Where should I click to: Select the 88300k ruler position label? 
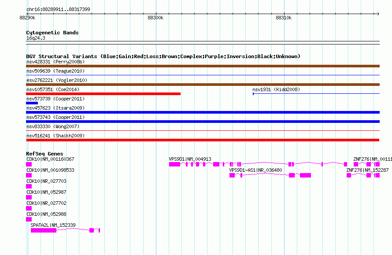tap(155, 18)
